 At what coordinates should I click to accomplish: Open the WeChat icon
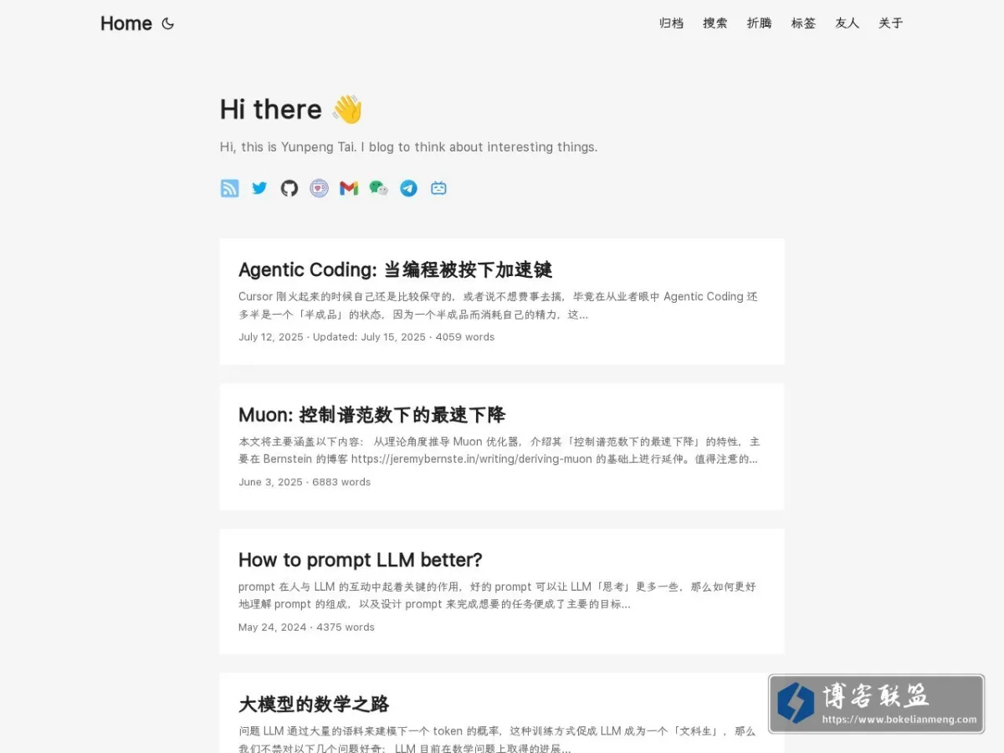tap(379, 188)
